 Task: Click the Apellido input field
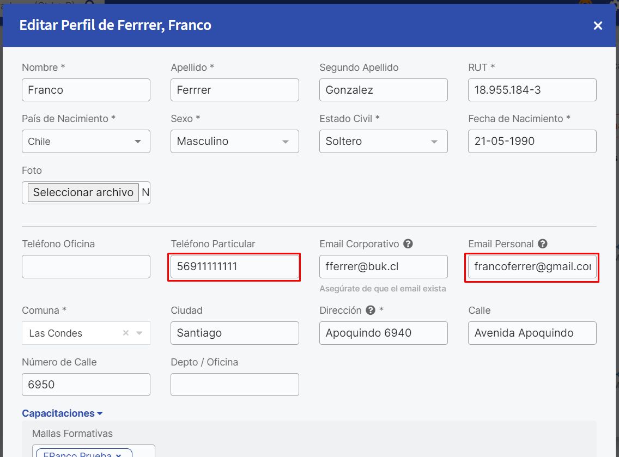(x=235, y=90)
